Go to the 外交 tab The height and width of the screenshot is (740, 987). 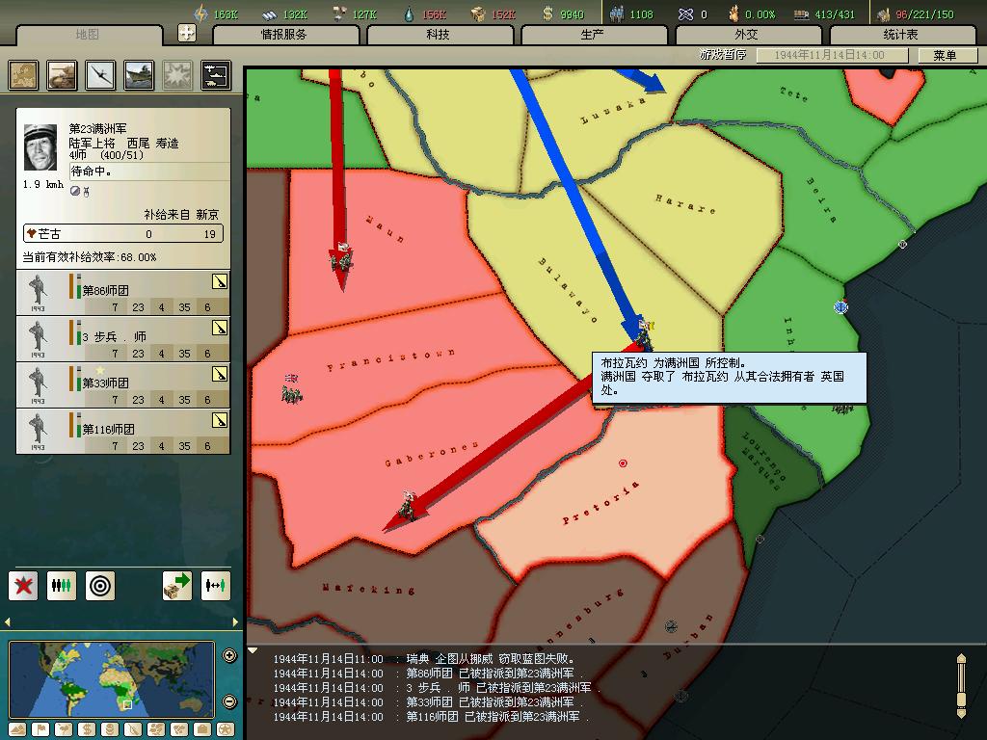click(x=747, y=35)
